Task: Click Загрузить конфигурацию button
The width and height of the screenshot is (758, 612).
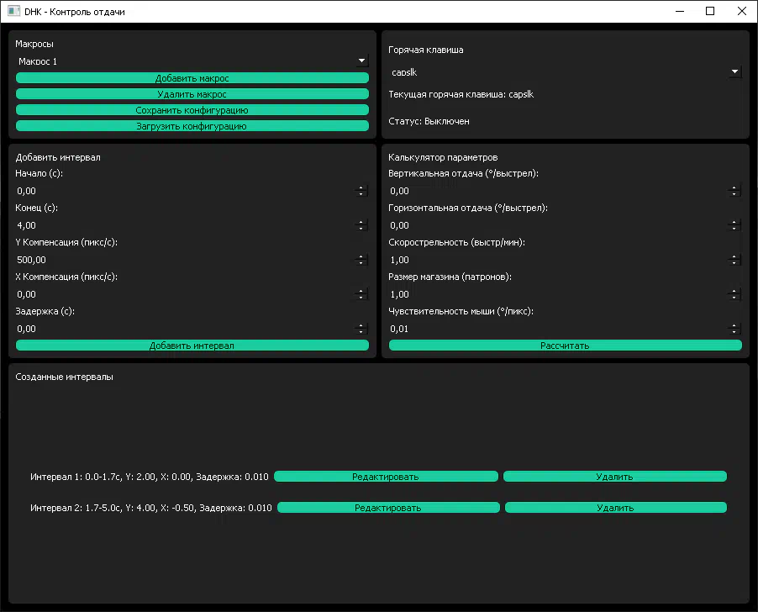Action: click(192, 126)
